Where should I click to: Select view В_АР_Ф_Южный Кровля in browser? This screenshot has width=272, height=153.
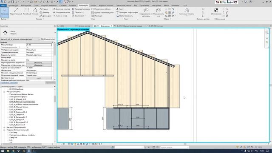pos(19,107)
